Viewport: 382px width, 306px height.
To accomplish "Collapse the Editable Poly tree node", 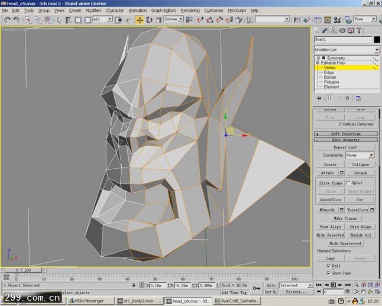I will pyautogui.click(x=318, y=63).
